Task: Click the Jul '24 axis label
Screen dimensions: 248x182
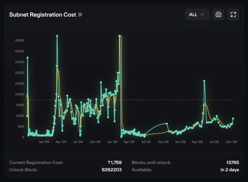Action: coord(78,142)
